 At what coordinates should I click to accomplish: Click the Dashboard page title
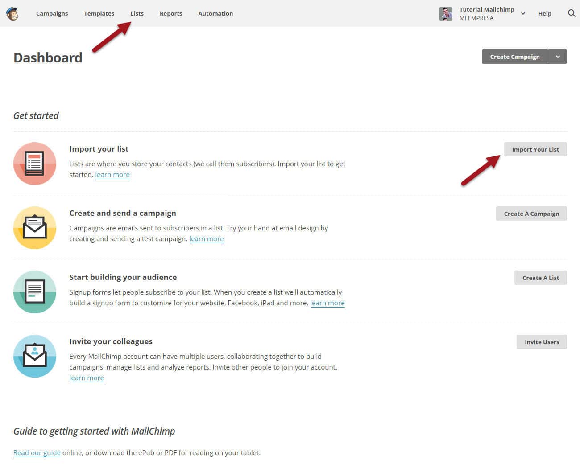pyautogui.click(x=48, y=57)
